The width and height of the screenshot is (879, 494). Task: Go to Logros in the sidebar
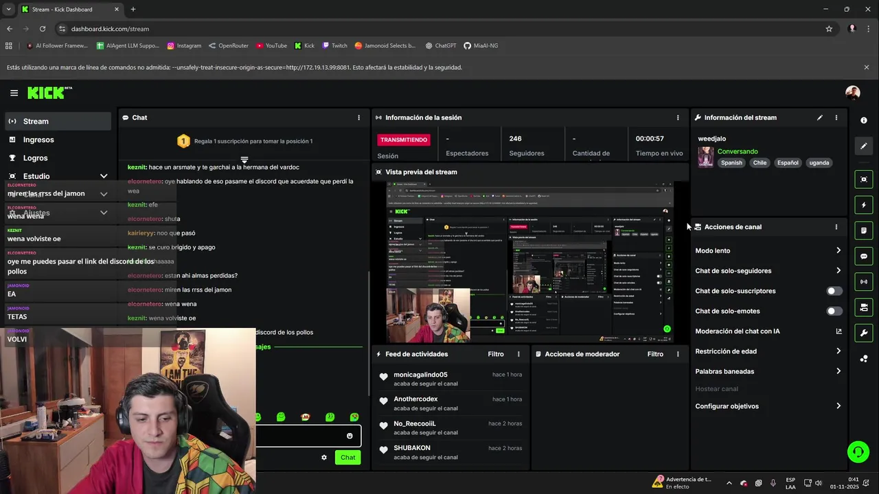(58, 158)
